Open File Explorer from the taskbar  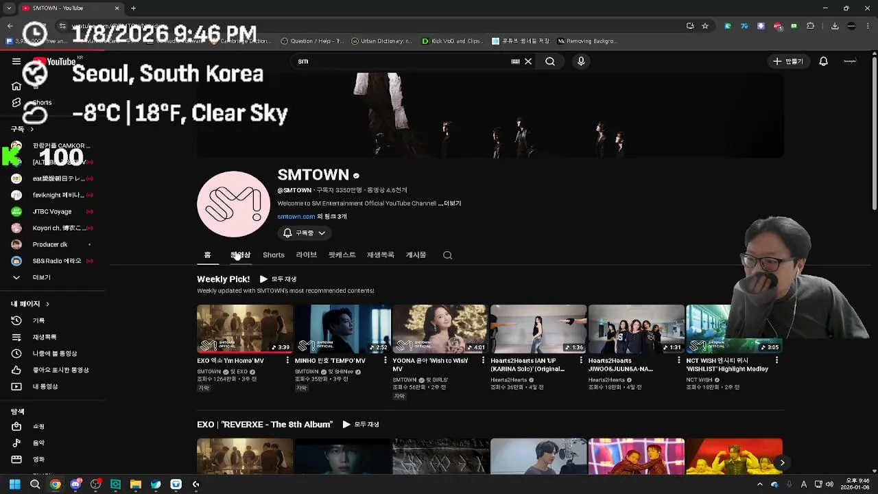pos(136,484)
